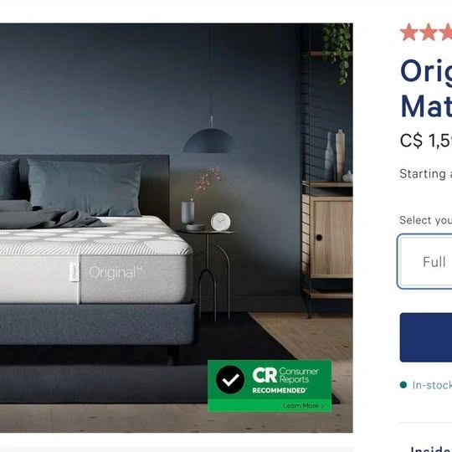
Task: Click the white CR logo in badge
Action: pos(265,375)
